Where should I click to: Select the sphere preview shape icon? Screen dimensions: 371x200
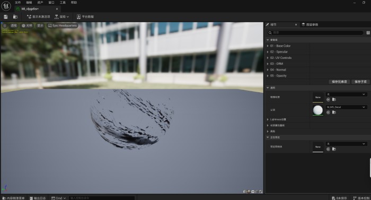click(x=249, y=192)
